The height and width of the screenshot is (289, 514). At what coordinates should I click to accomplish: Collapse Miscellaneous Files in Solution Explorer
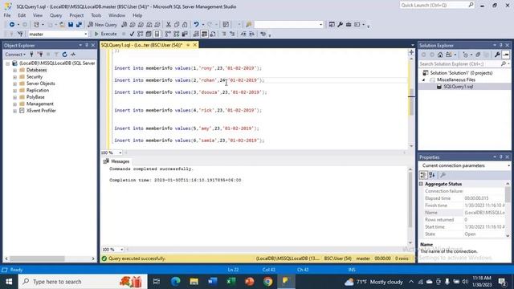[423, 80]
